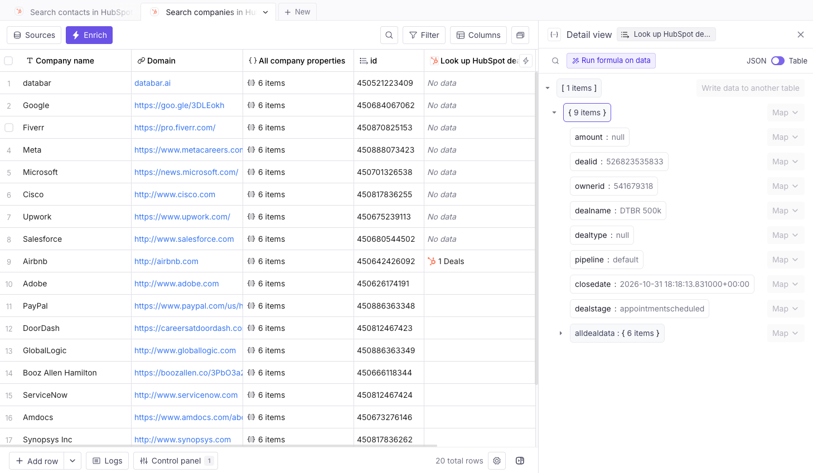Viewport: 813px width, 473px height.
Task: Click the braces icon in databar properties cell
Action: point(251,83)
